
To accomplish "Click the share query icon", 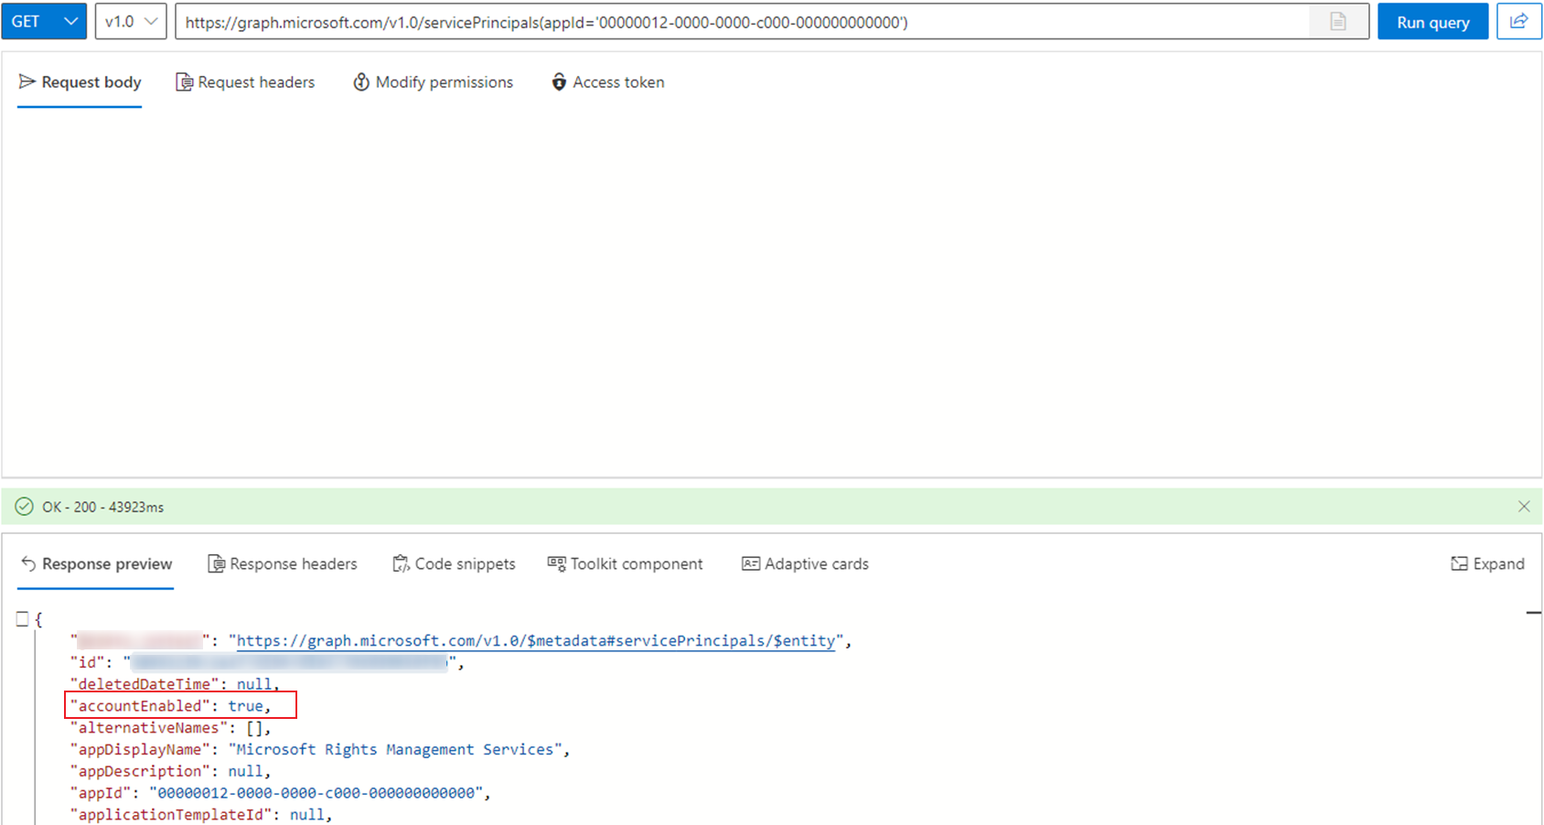I will click(x=1518, y=21).
